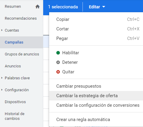Viewport: 143px width, 127px height.
Task: Click the home icon next to Resumen
Action: tap(38, 7)
